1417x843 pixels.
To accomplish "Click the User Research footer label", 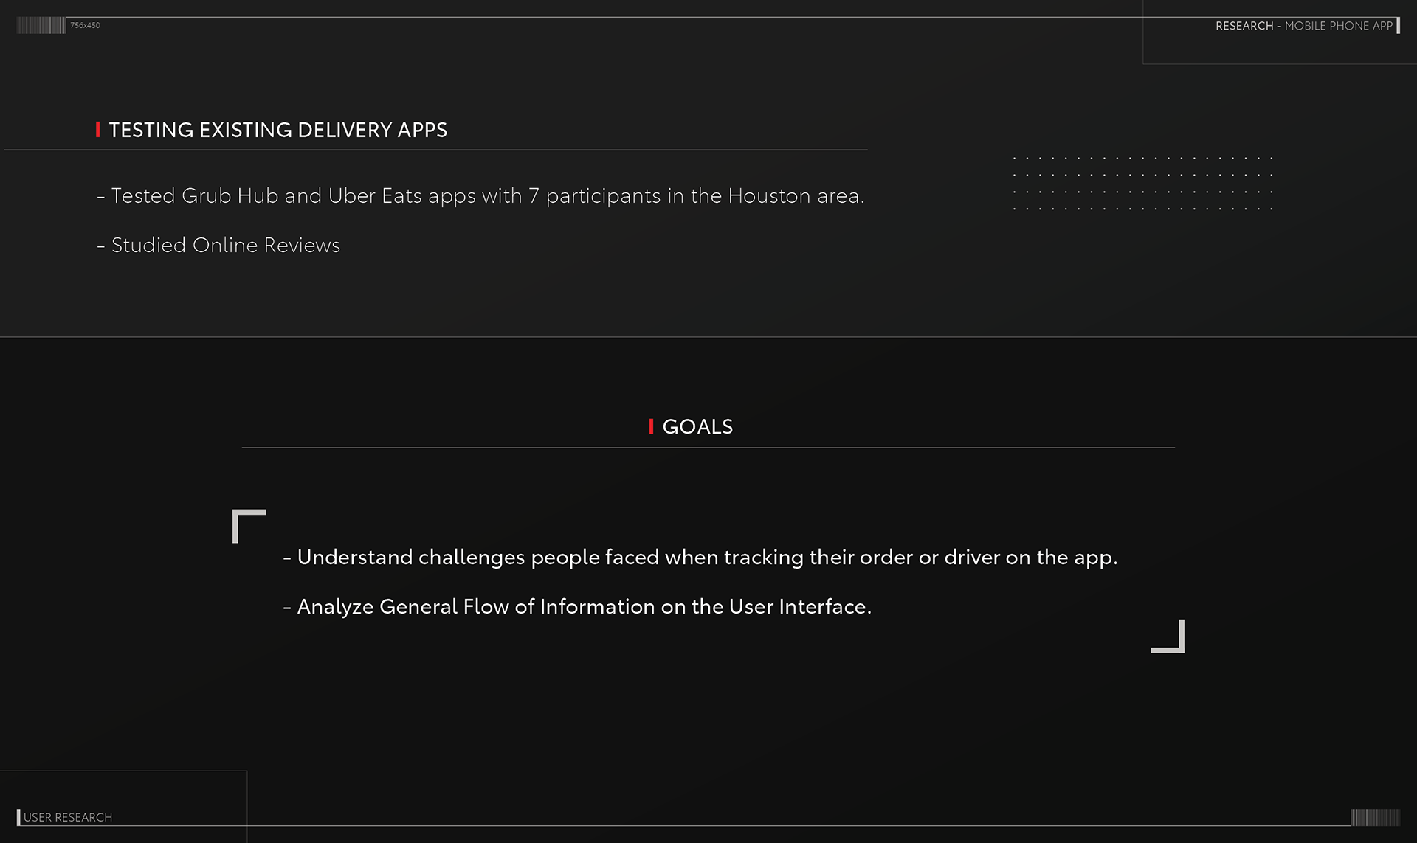I will [68, 817].
